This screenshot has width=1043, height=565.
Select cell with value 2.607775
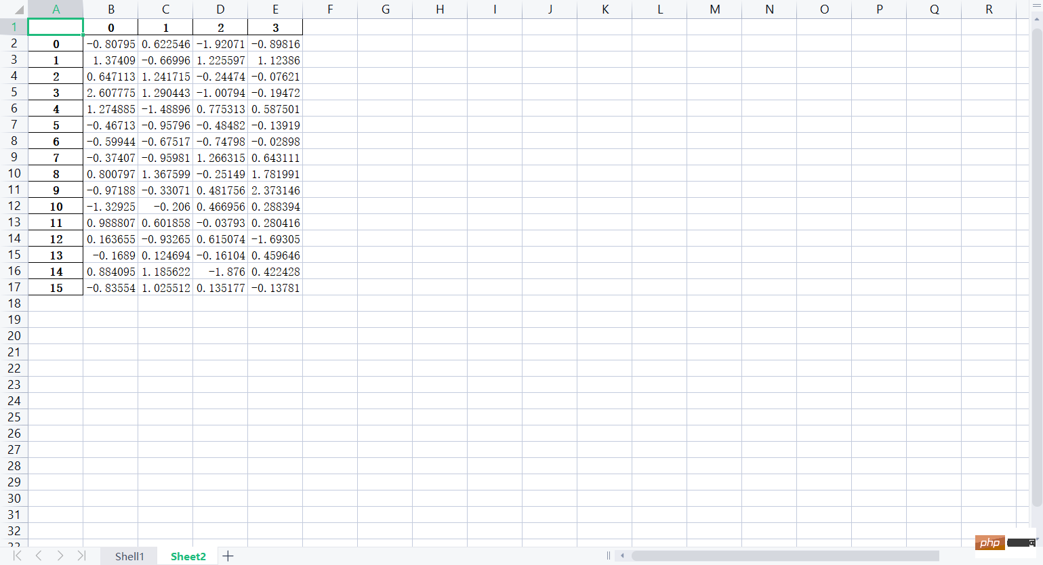[x=111, y=93]
